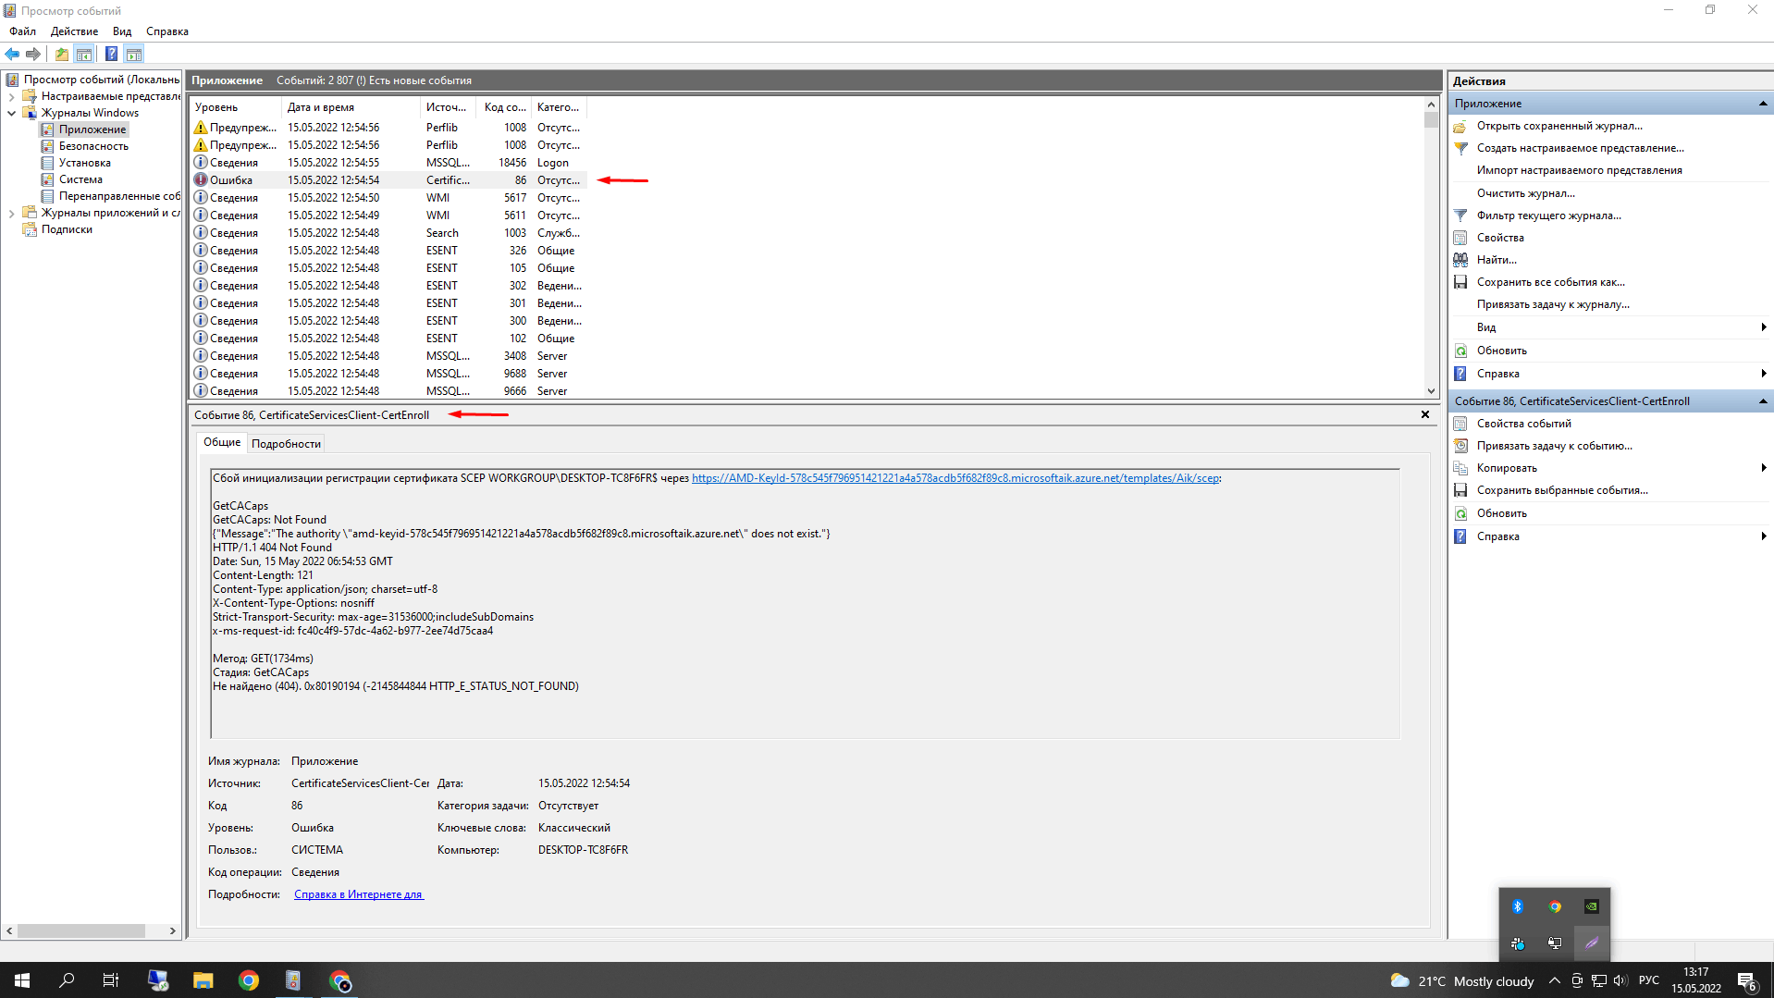This screenshot has width=1774, height=998.
Task: Click the weather widget Mostly cloudy
Action: click(1462, 981)
